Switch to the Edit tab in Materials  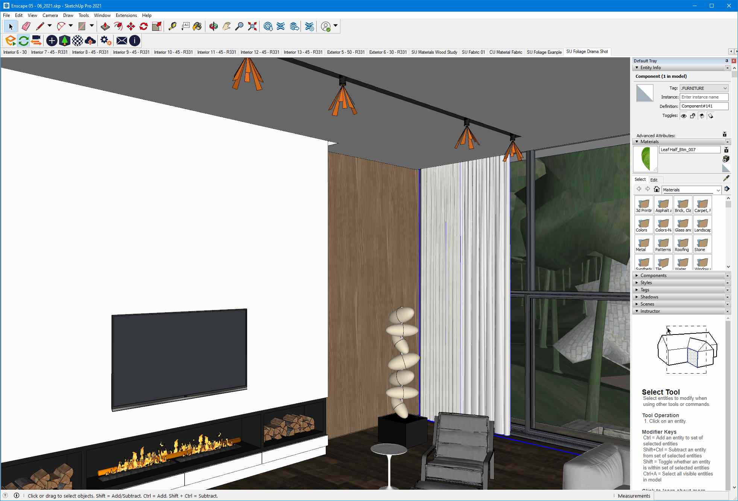[x=654, y=180]
